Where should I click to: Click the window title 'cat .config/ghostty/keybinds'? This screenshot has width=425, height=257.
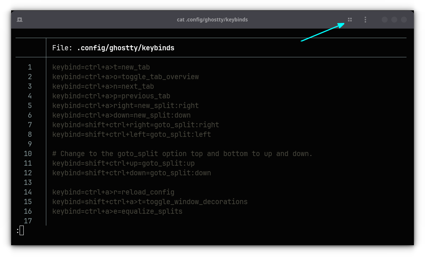(x=212, y=20)
